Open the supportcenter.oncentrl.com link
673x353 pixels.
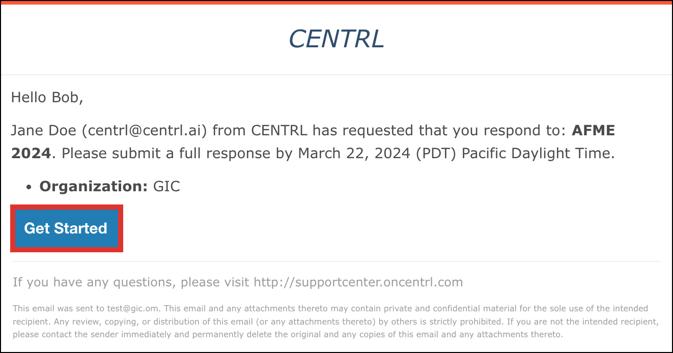pos(358,282)
